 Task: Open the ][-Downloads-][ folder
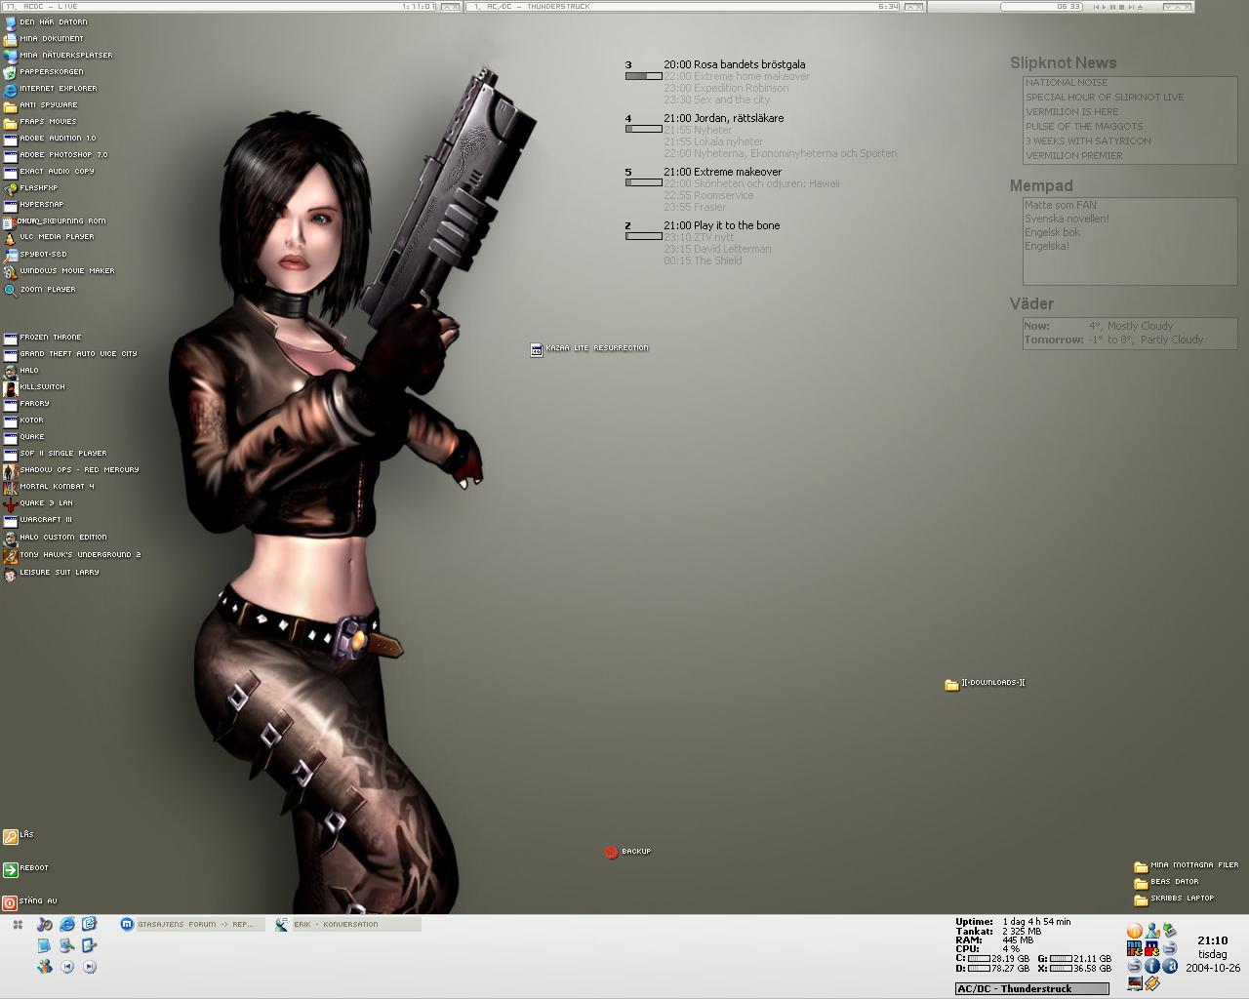986,684
